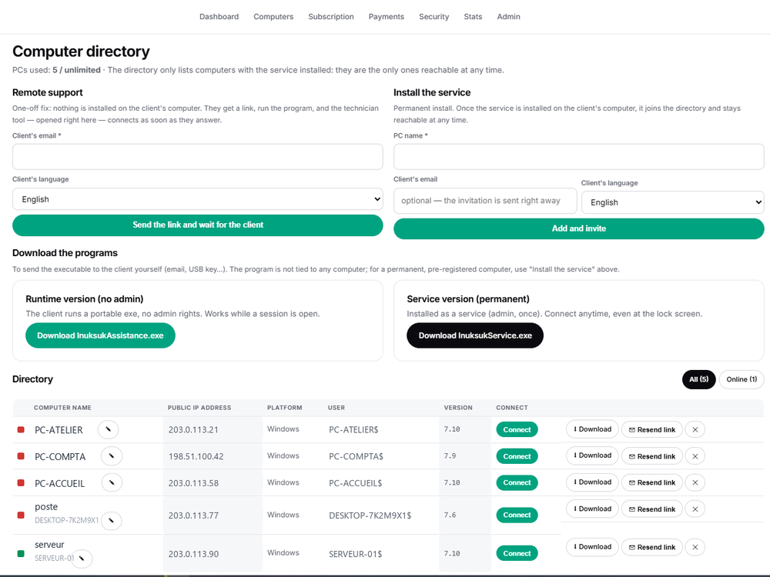The width and height of the screenshot is (770, 577).
Task: Focus the PC name input field
Action: (578, 157)
